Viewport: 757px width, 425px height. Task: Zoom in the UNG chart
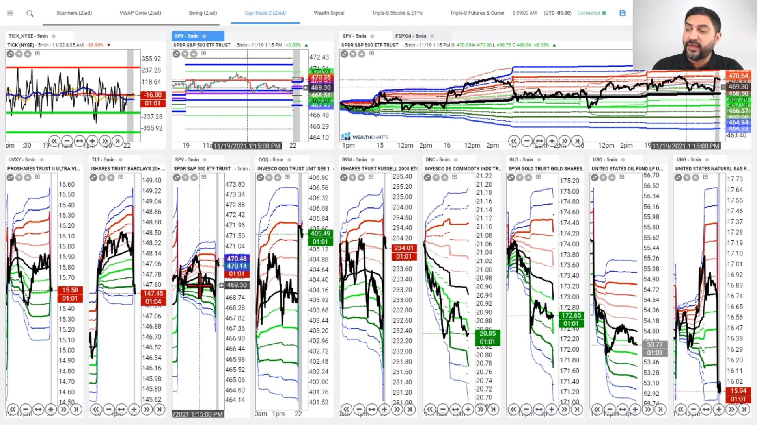(x=718, y=409)
